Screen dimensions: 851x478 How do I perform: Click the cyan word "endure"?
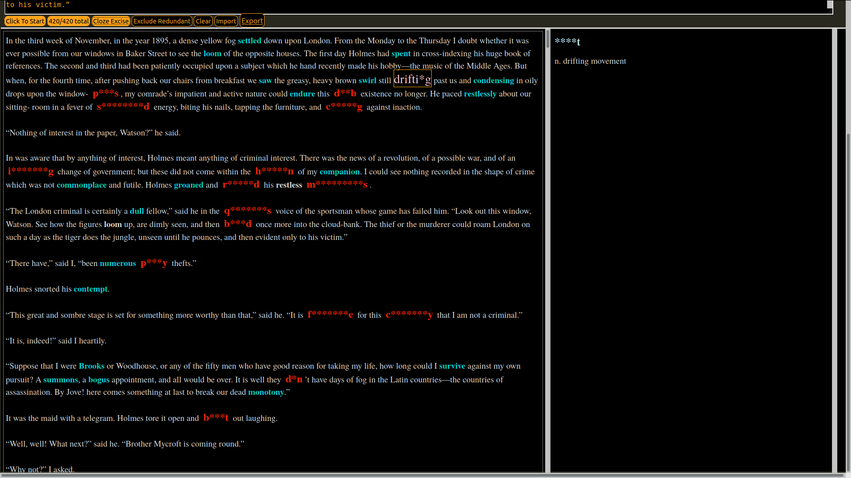click(302, 94)
